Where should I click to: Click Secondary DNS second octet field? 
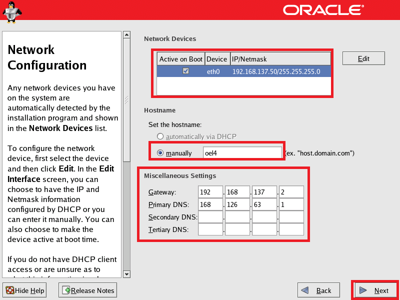coord(237,217)
